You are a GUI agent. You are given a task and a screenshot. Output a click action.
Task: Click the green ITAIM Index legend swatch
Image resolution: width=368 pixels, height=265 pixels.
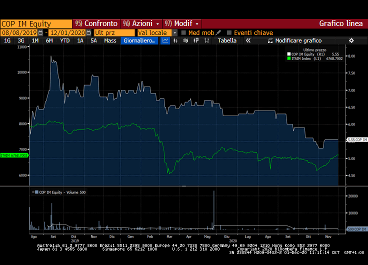click(x=288, y=58)
